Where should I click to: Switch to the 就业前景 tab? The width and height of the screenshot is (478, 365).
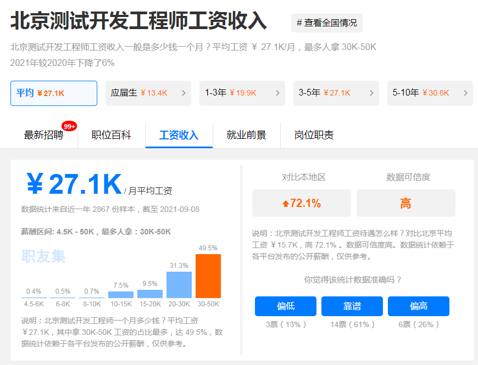[x=247, y=135]
